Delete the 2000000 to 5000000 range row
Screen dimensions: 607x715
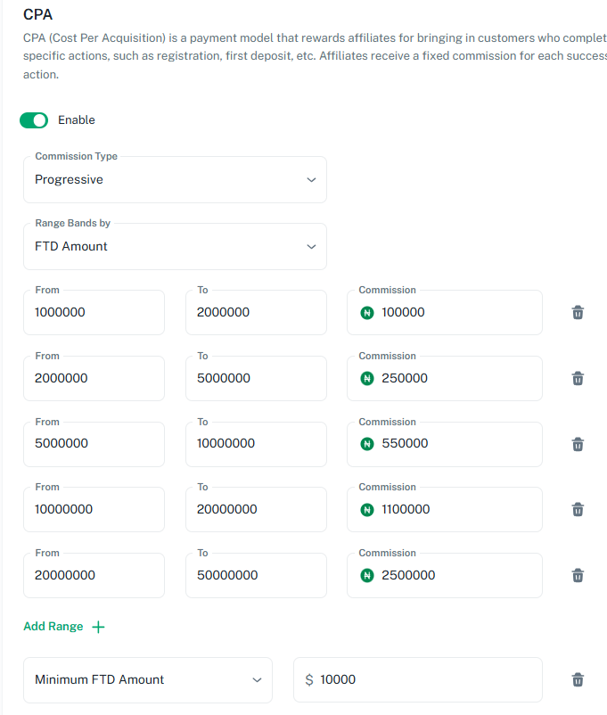point(578,378)
